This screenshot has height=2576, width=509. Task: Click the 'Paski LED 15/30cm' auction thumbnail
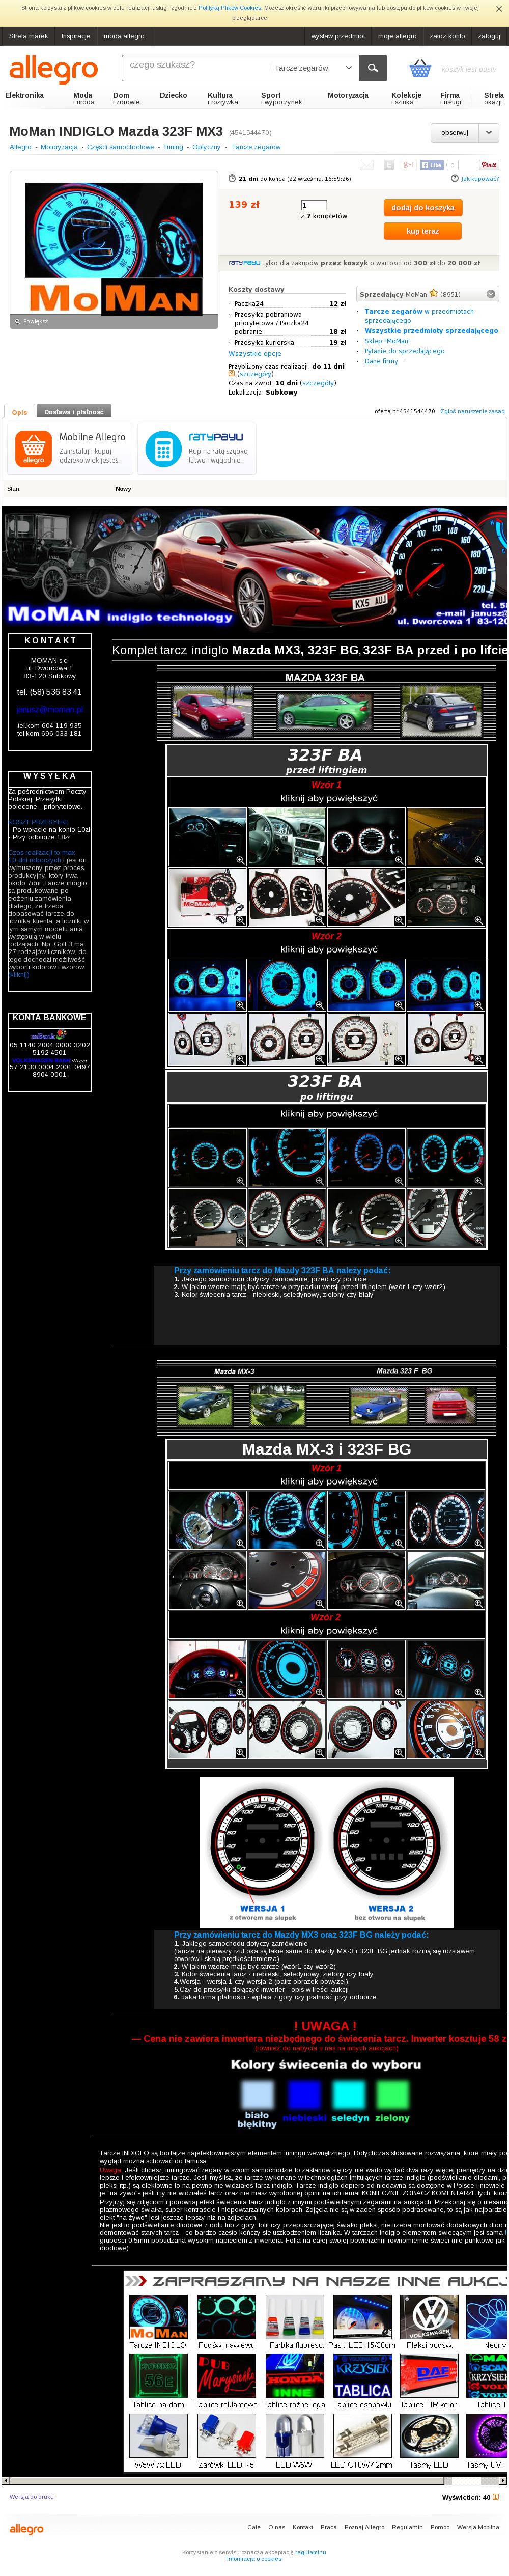[x=362, y=2317]
